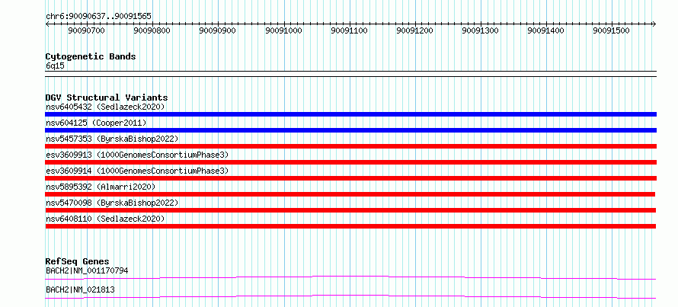
Task: Click the 90090900 ruler position
Action: click(x=218, y=30)
